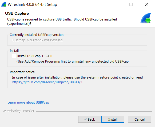Go to previous page with Back button
Screen dimensions: 155x127
pyautogui.click(x=90, y=119)
